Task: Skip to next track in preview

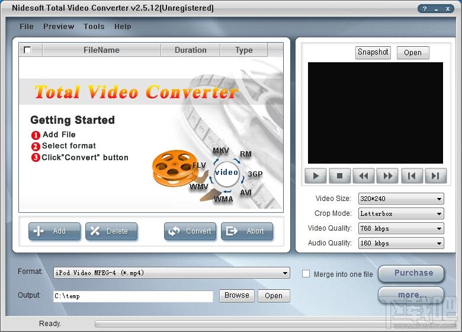Action: [x=436, y=176]
